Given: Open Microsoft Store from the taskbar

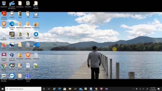Looking at the screenshot, I should point(65,89).
